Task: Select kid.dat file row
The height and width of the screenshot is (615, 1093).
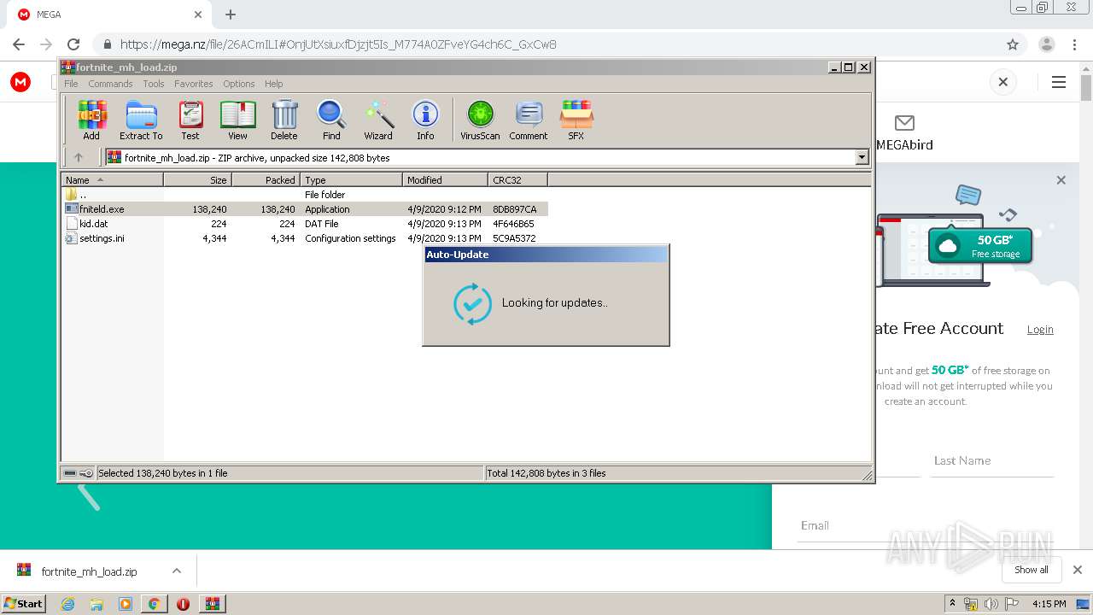Action: coord(86,224)
